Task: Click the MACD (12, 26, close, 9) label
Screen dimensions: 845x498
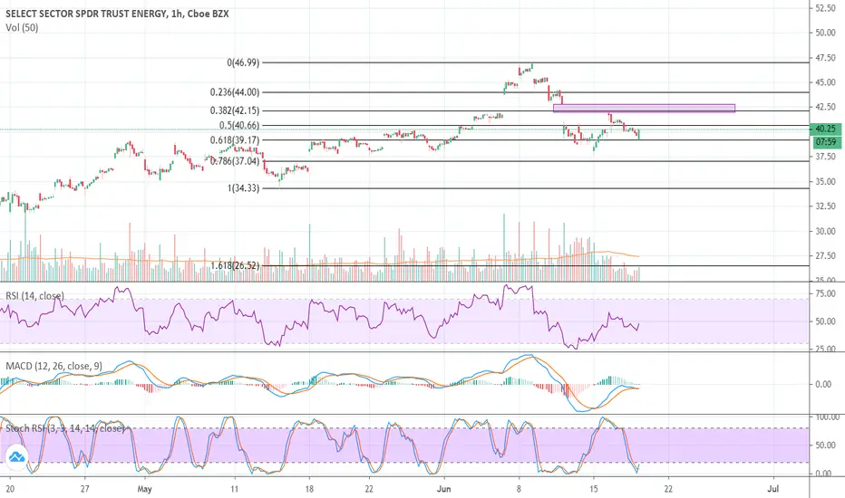Action: click(x=53, y=366)
